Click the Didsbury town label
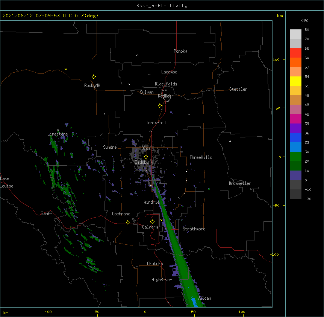The height and width of the screenshot is (317, 324). (x=144, y=162)
